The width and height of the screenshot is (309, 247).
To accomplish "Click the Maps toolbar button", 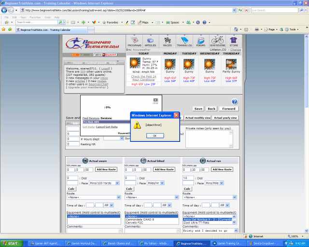I will 143,23.
